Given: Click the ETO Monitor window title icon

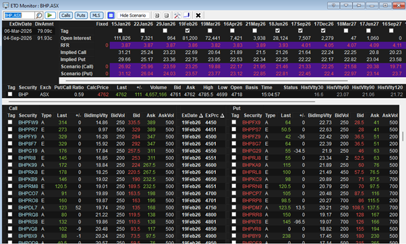Looking at the screenshot, I should pyautogui.click(x=5, y=5).
